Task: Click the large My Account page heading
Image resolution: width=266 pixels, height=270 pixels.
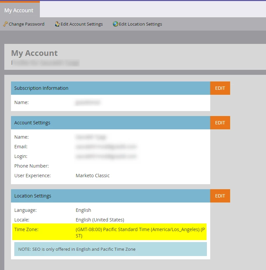Action: pos(35,53)
